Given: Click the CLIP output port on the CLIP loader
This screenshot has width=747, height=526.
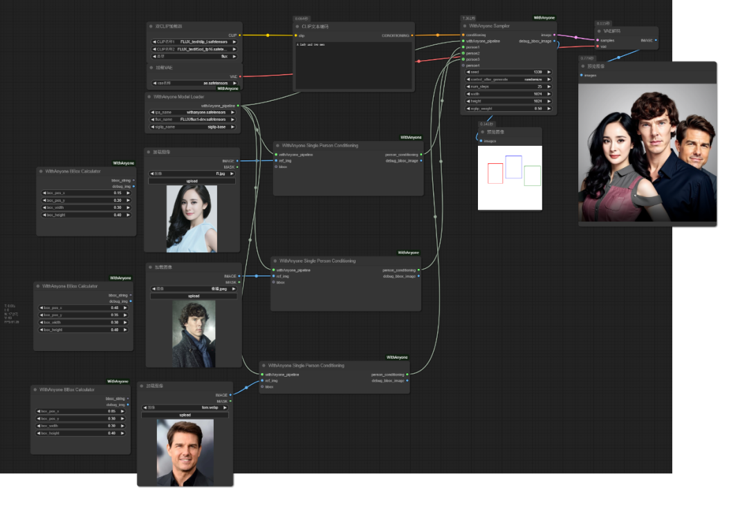Looking at the screenshot, I should [x=240, y=35].
